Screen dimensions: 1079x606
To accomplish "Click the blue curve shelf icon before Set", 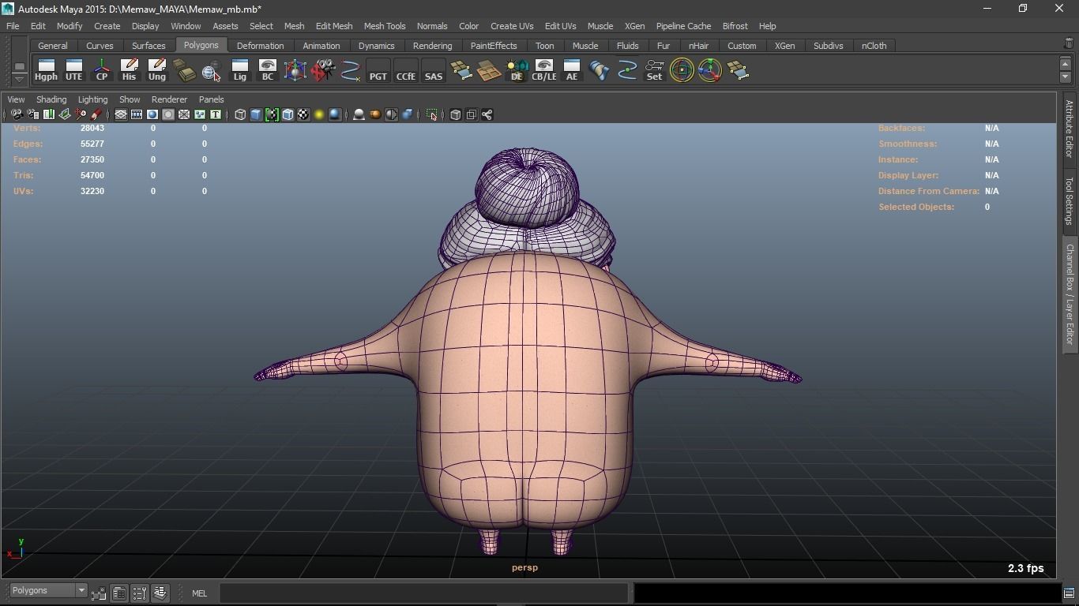I will click(x=627, y=70).
